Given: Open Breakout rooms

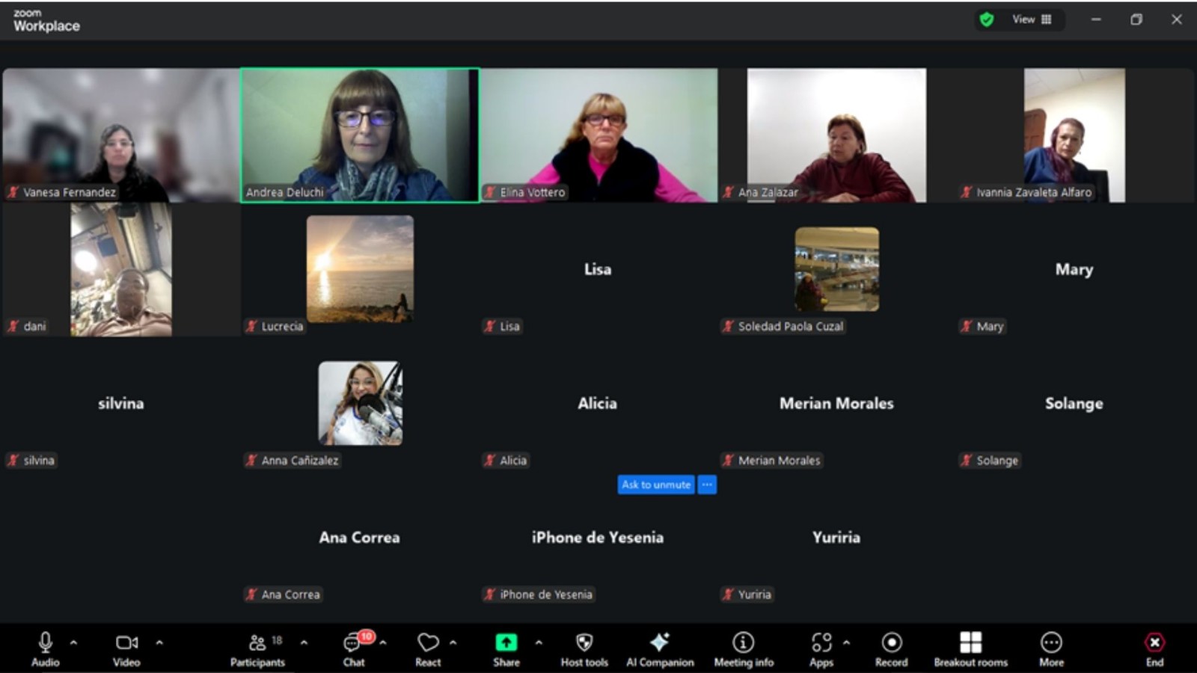Looking at the screenshot, I should pyautogui.click(x=970, y=649).
